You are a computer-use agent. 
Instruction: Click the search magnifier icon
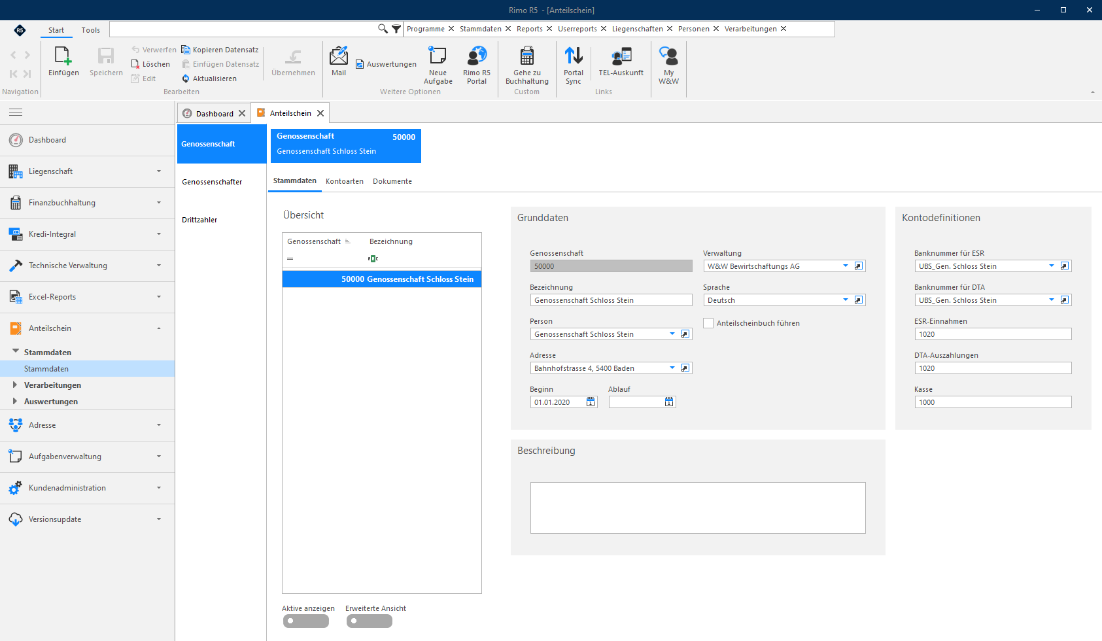point(383,29)
